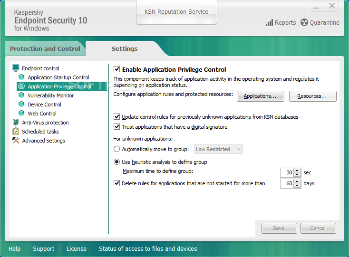Open the License link

pos(77,248)
